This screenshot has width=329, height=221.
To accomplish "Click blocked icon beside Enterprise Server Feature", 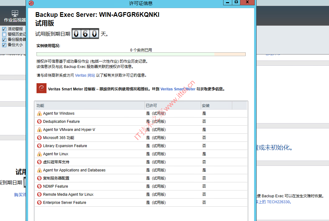I will coord(39,203).
